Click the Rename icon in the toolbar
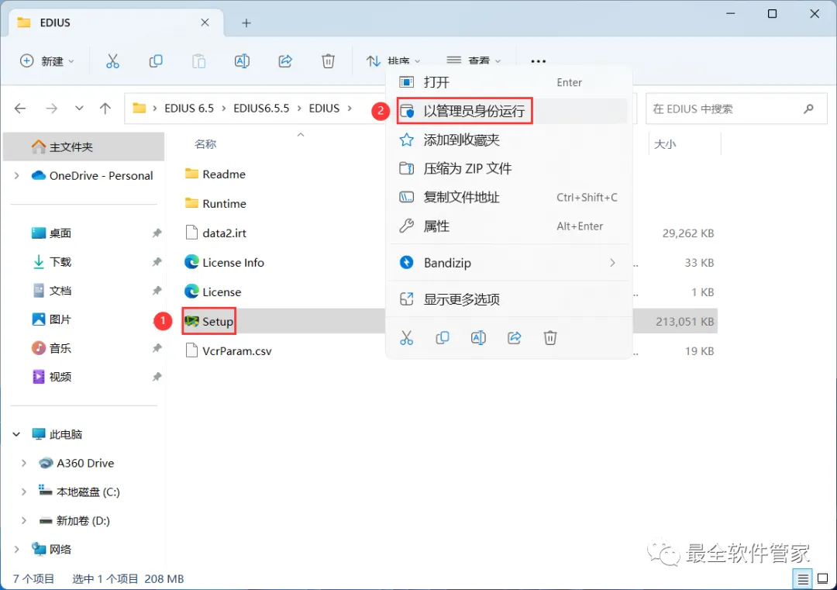 coord(242,61)
